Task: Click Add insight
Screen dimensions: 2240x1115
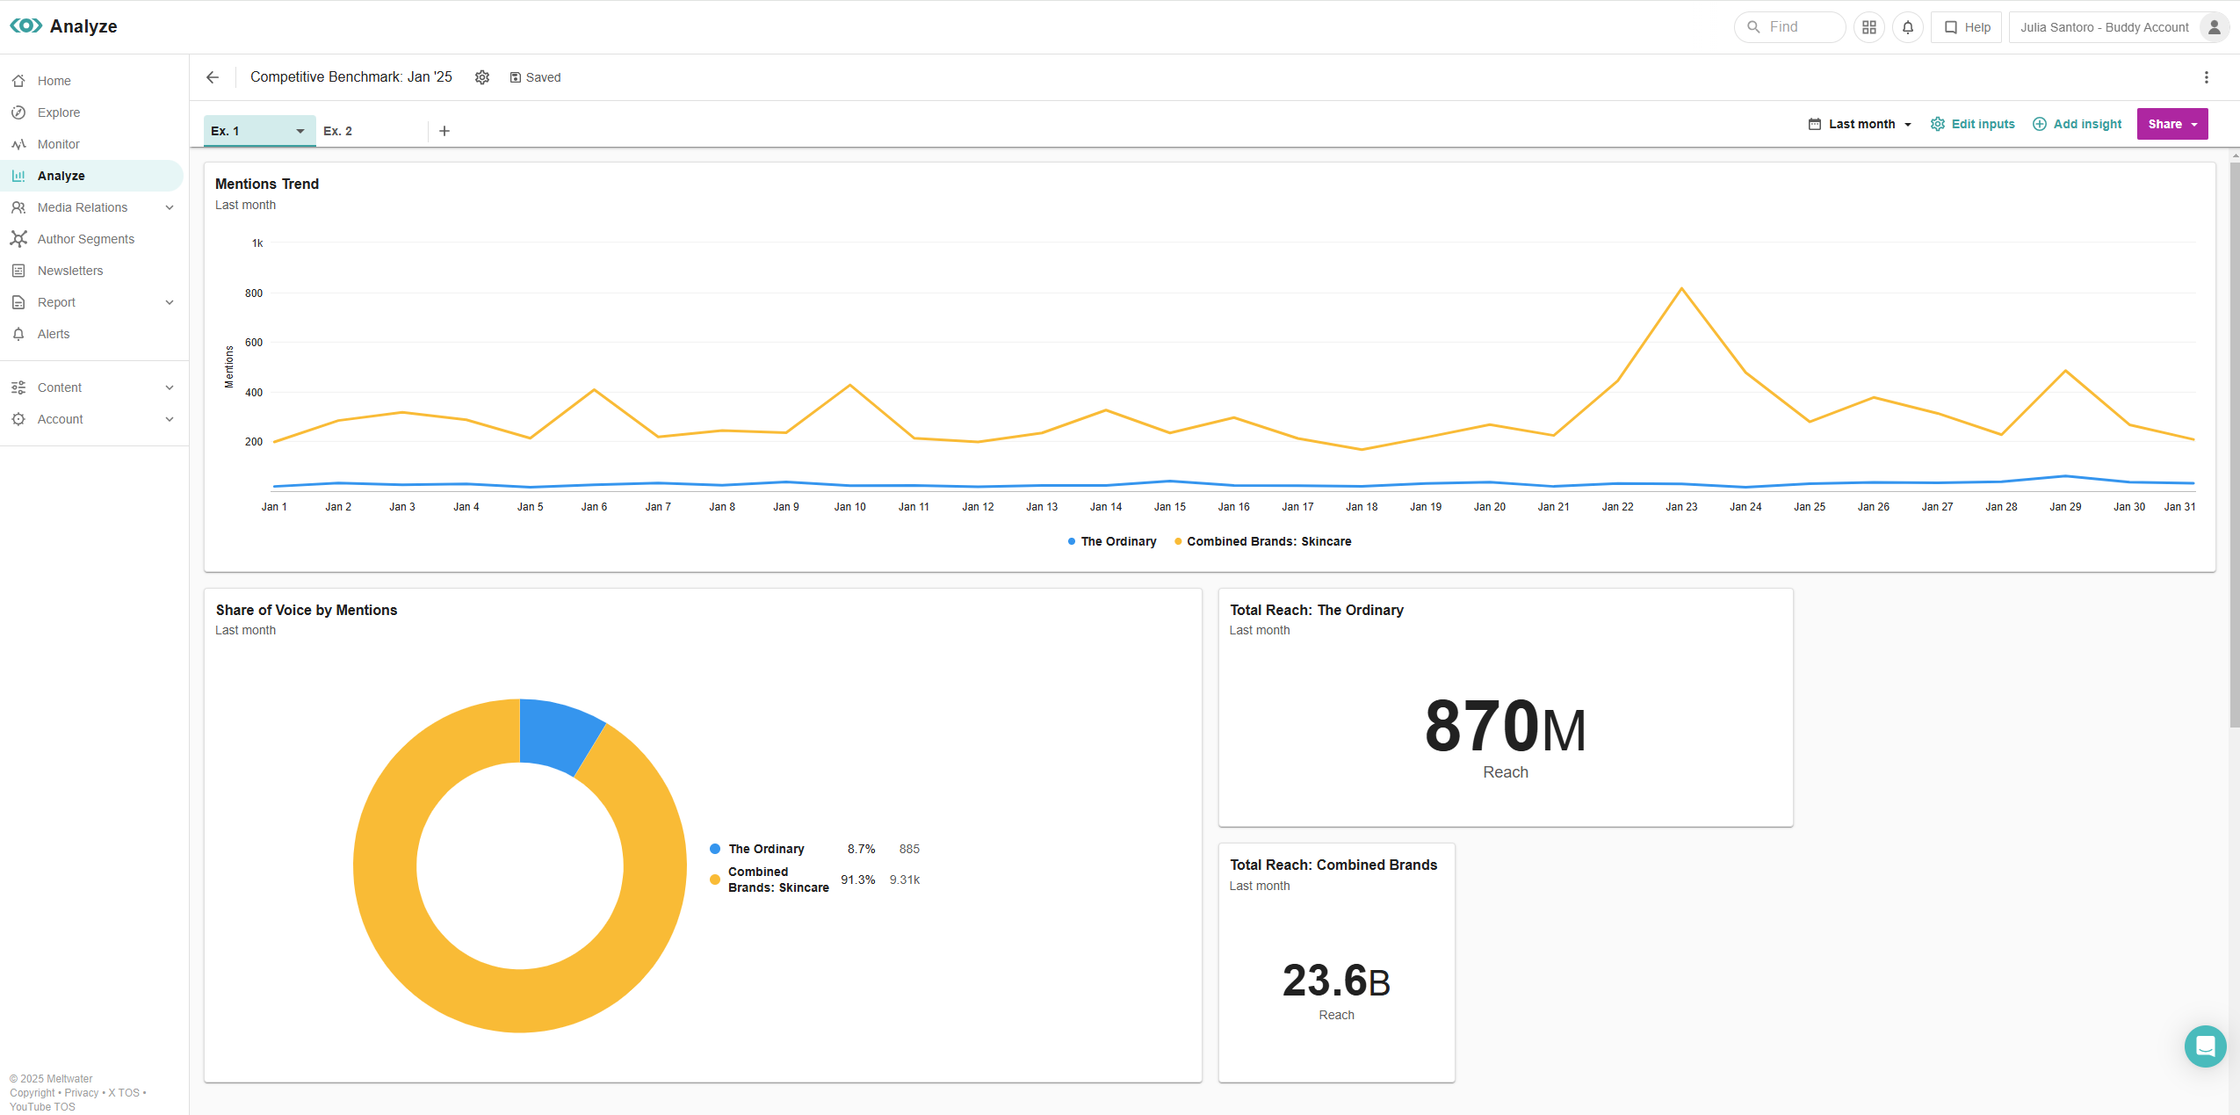Action: tap(2077, 124)
